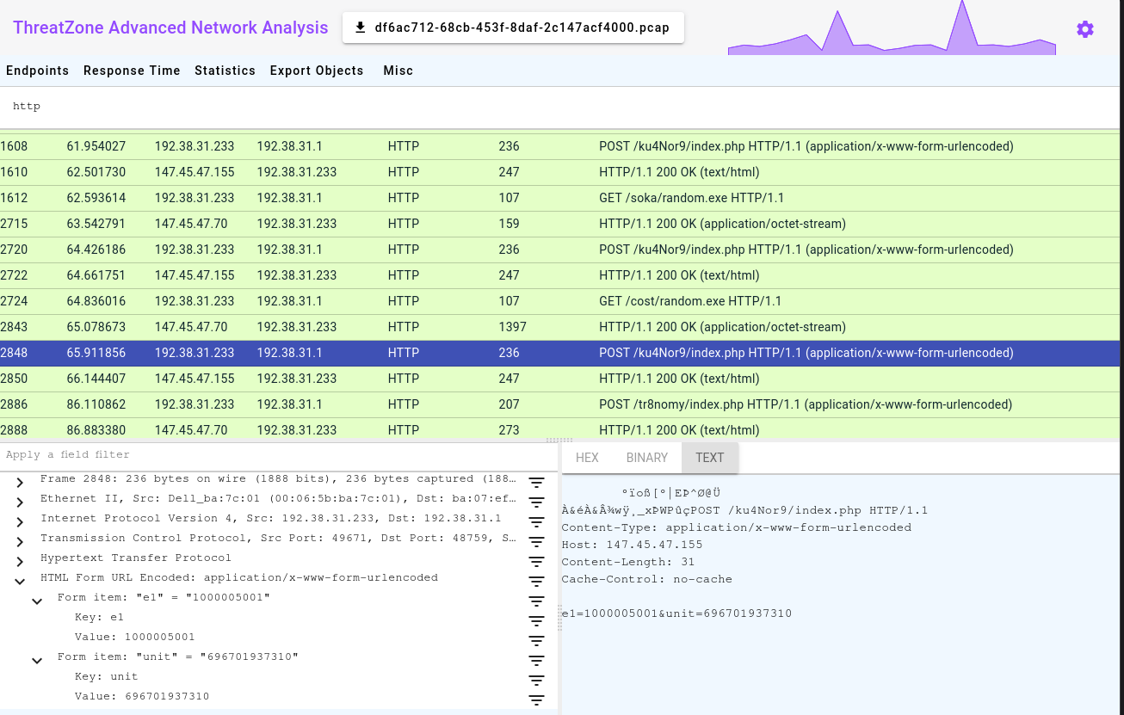1124x715 pixels.
Task: Click the Key: unit tree entry
Action: [x=106, y=676]
